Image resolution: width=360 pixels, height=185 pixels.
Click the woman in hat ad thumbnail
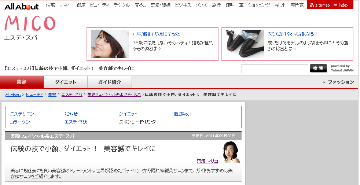[x=110, y=44]
